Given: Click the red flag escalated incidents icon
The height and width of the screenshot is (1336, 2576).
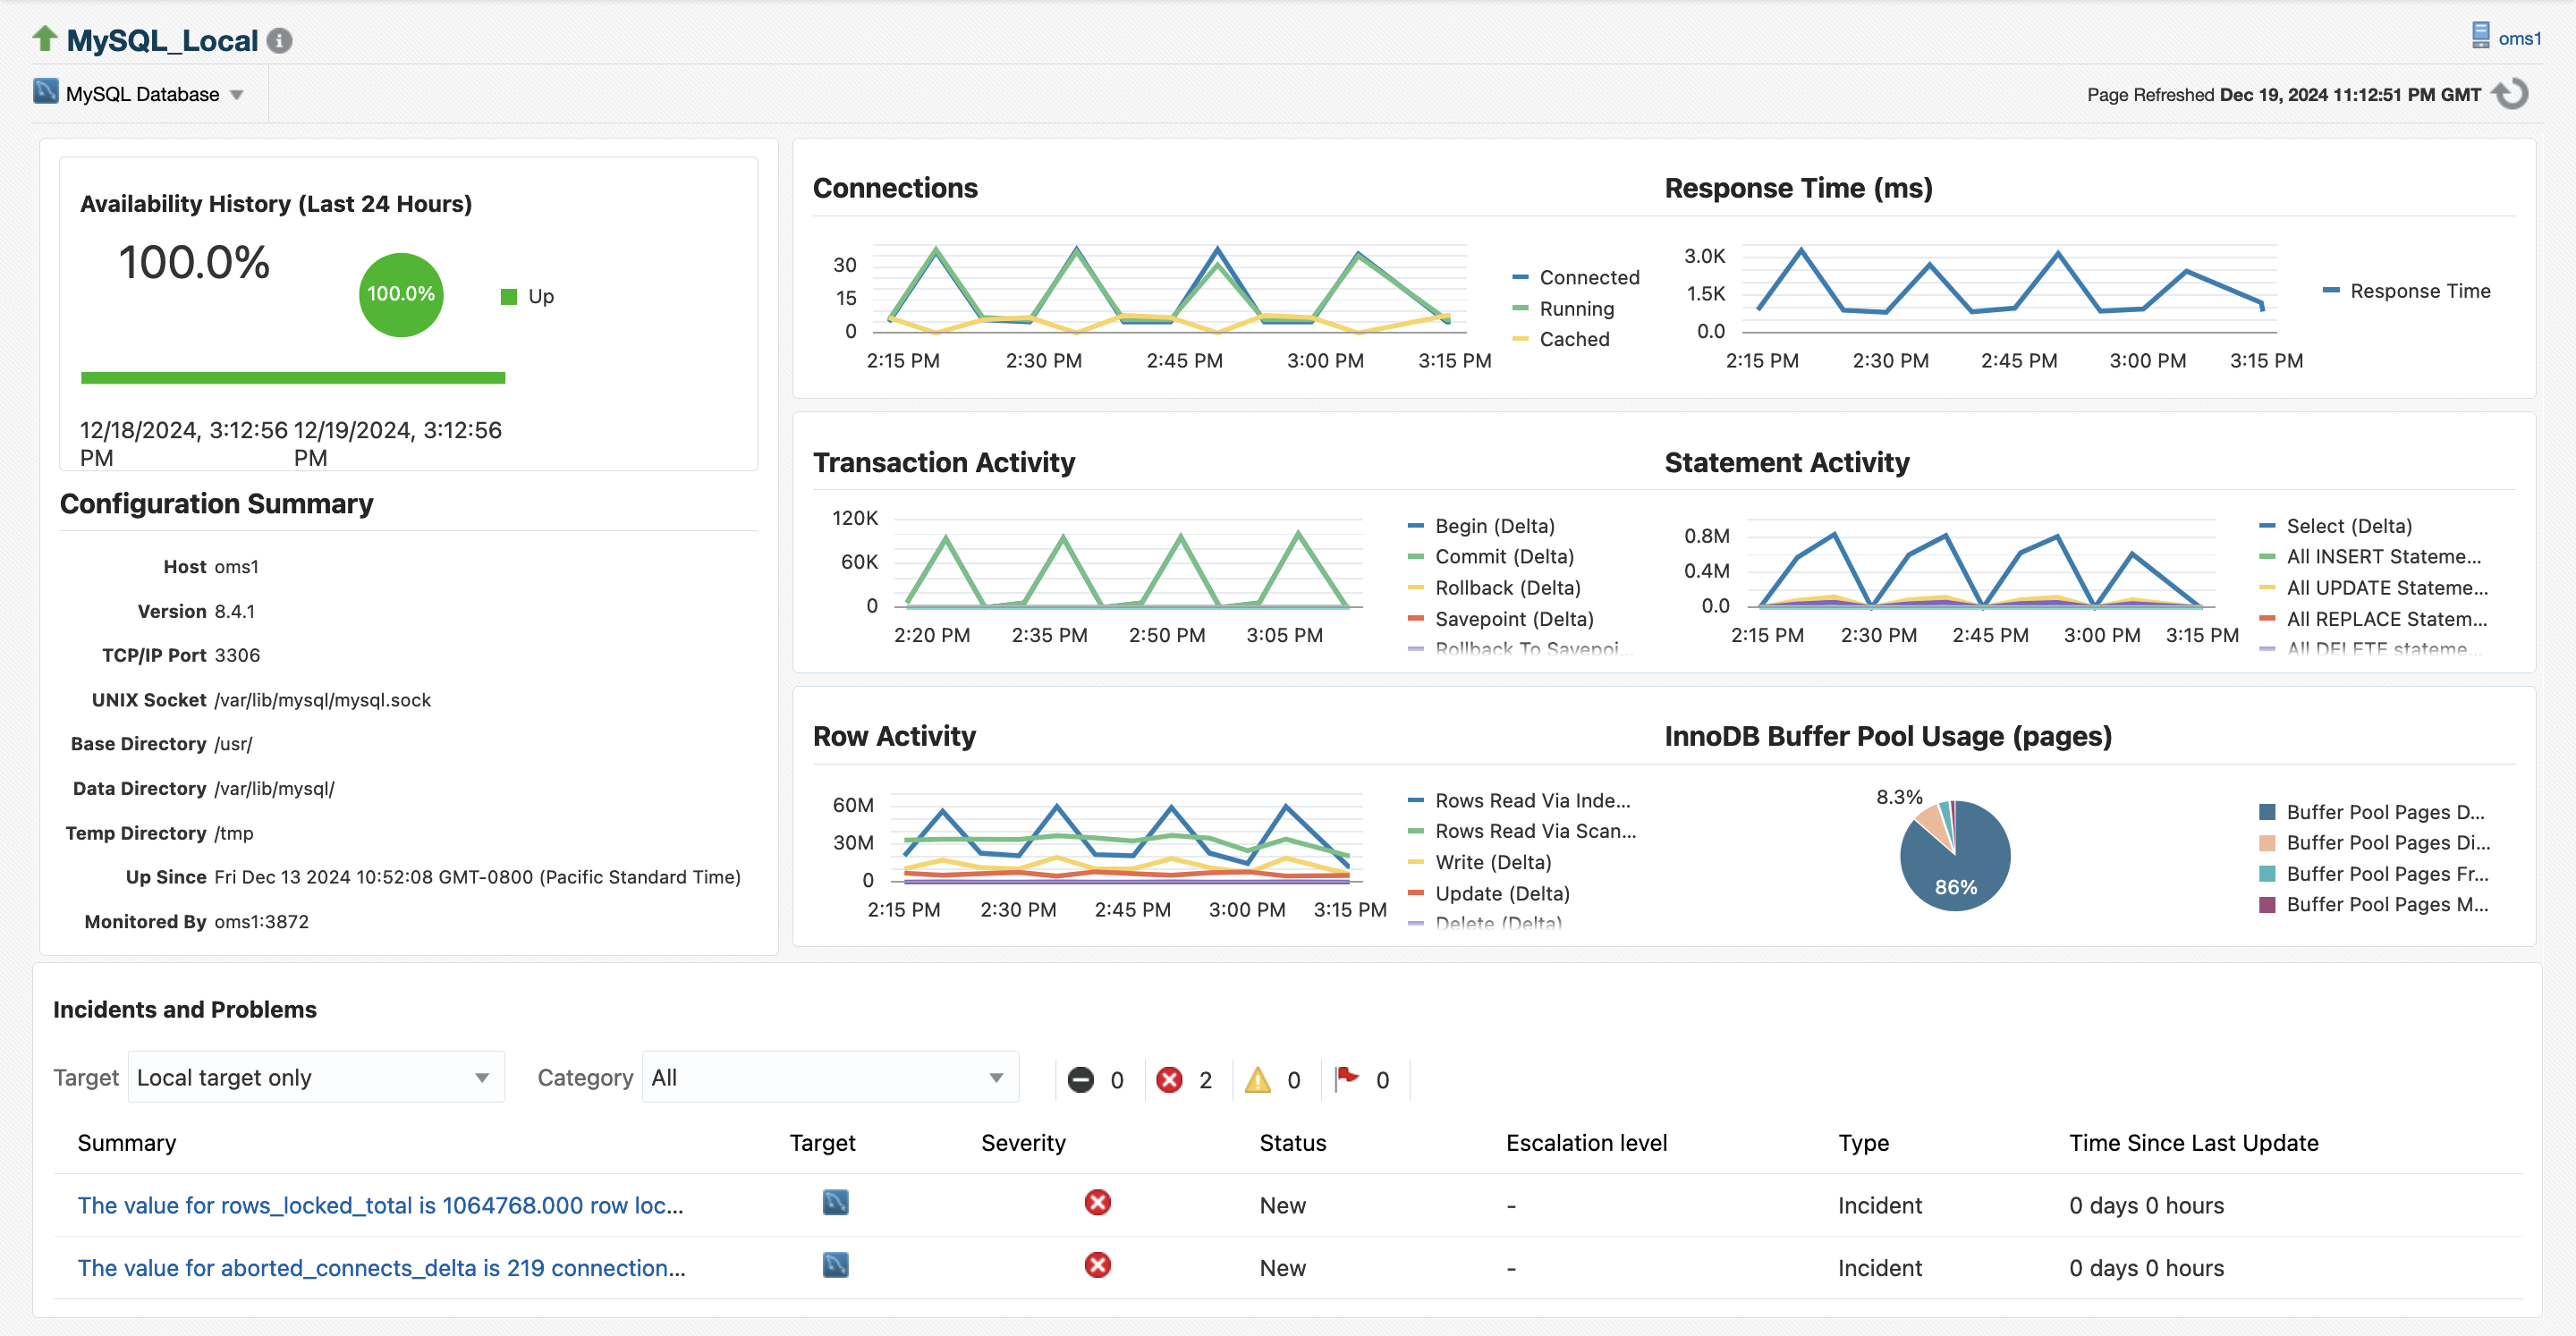Looking at the screenshot, I should [x=1346, y=1078].
